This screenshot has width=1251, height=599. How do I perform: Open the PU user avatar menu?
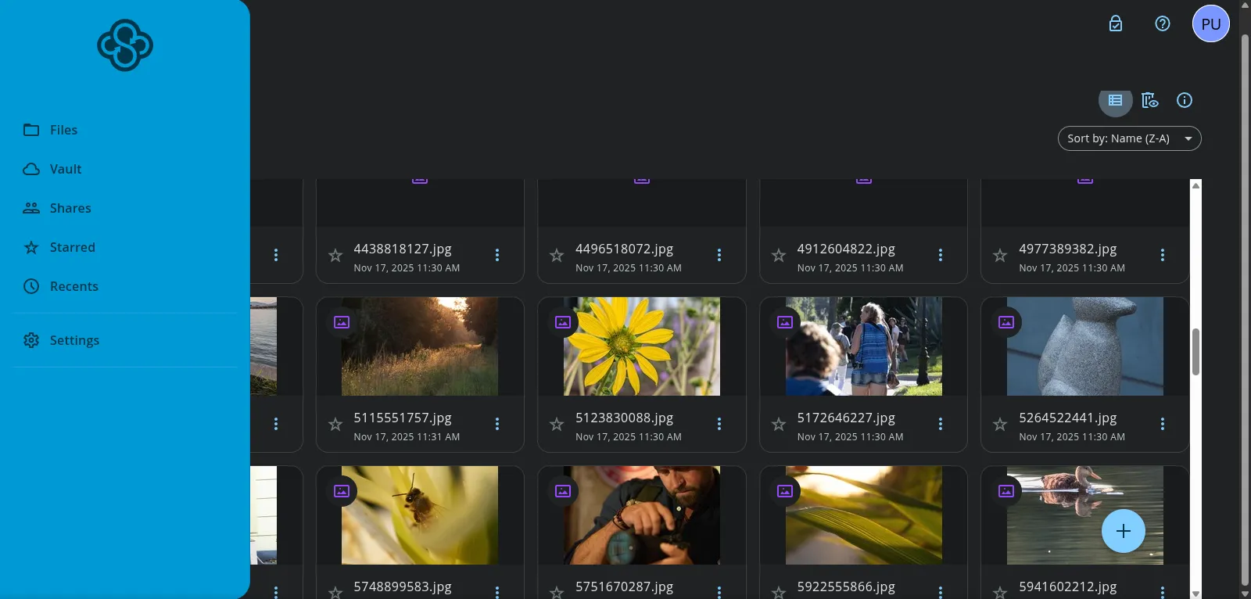coord(1210,23)
